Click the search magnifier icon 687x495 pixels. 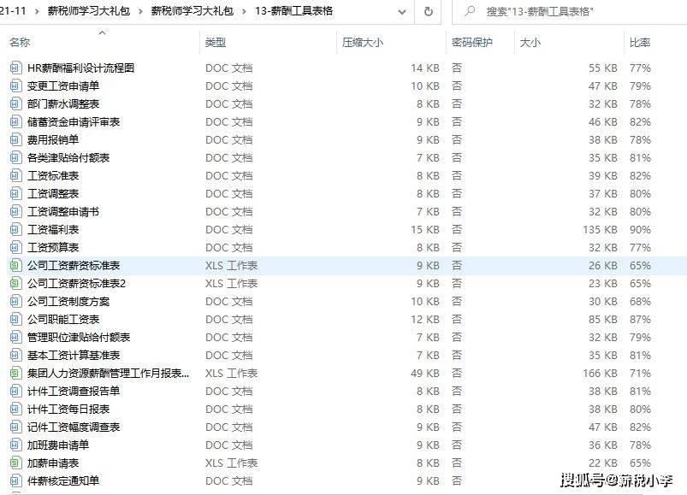469,12
